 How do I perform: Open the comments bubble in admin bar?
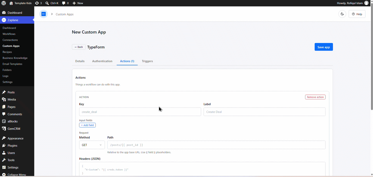[64, 3]
